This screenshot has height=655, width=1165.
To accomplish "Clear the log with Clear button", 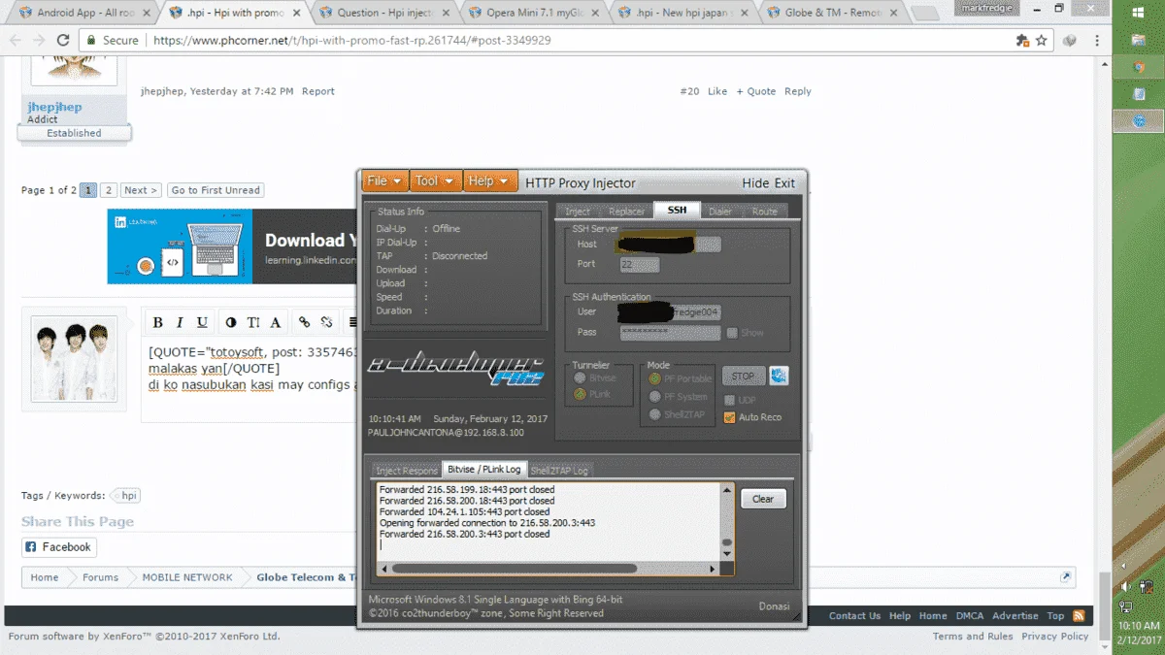I will (763, 499).
